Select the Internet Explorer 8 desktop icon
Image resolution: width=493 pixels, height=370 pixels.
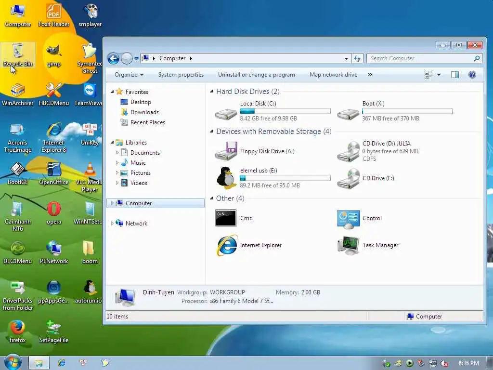(x=54, y=137)
